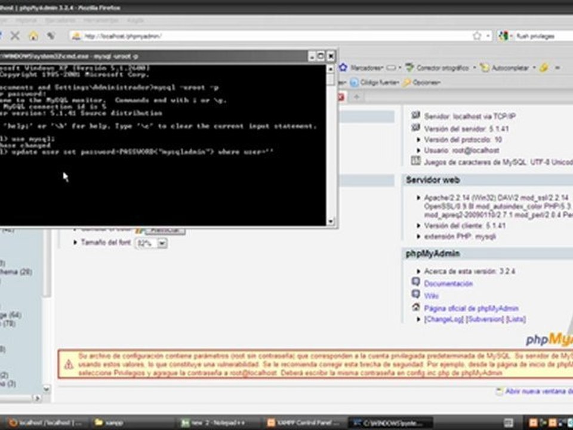Open the Documentación link
The height and width of the screenshot is (430, 573).
448,283
